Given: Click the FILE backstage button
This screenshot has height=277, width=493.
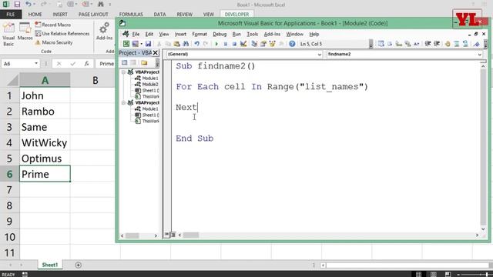Looking at the screenshot, I should [10, 15].
